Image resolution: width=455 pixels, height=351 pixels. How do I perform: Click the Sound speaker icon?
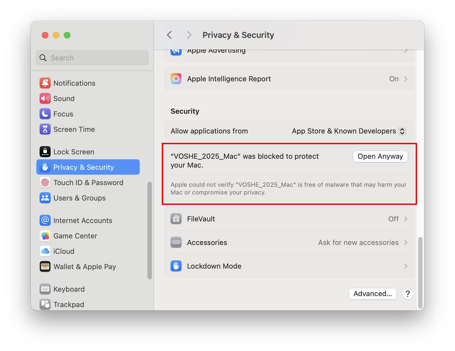pos(45,98)
